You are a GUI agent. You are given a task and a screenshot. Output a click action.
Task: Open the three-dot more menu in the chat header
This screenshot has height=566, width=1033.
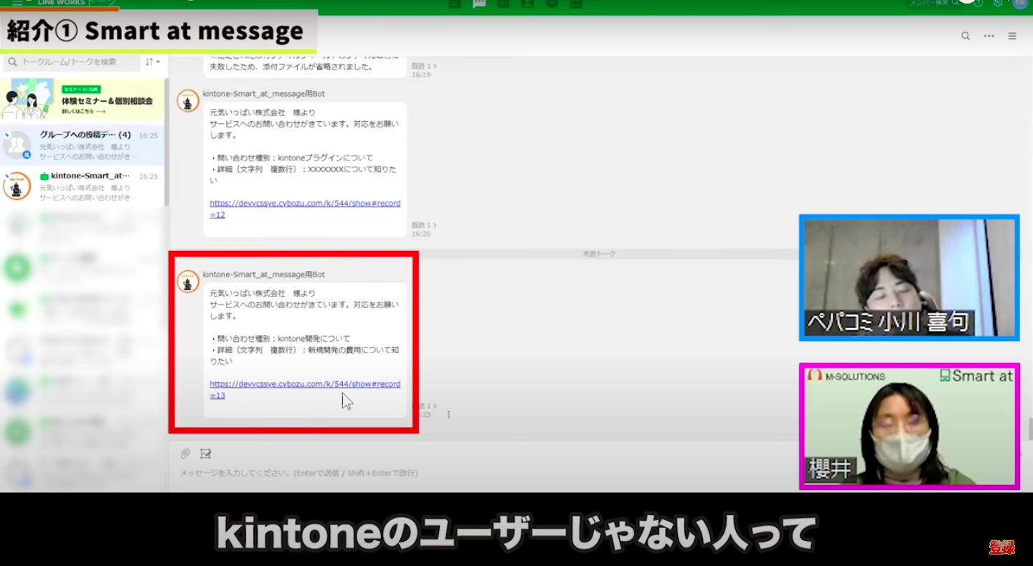[989, 35]
